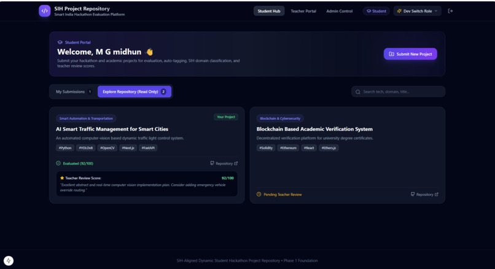The height and width of the screenshot is (269, 495).
Task: Click the SIH Project Repository title
Action: [82, 9]
